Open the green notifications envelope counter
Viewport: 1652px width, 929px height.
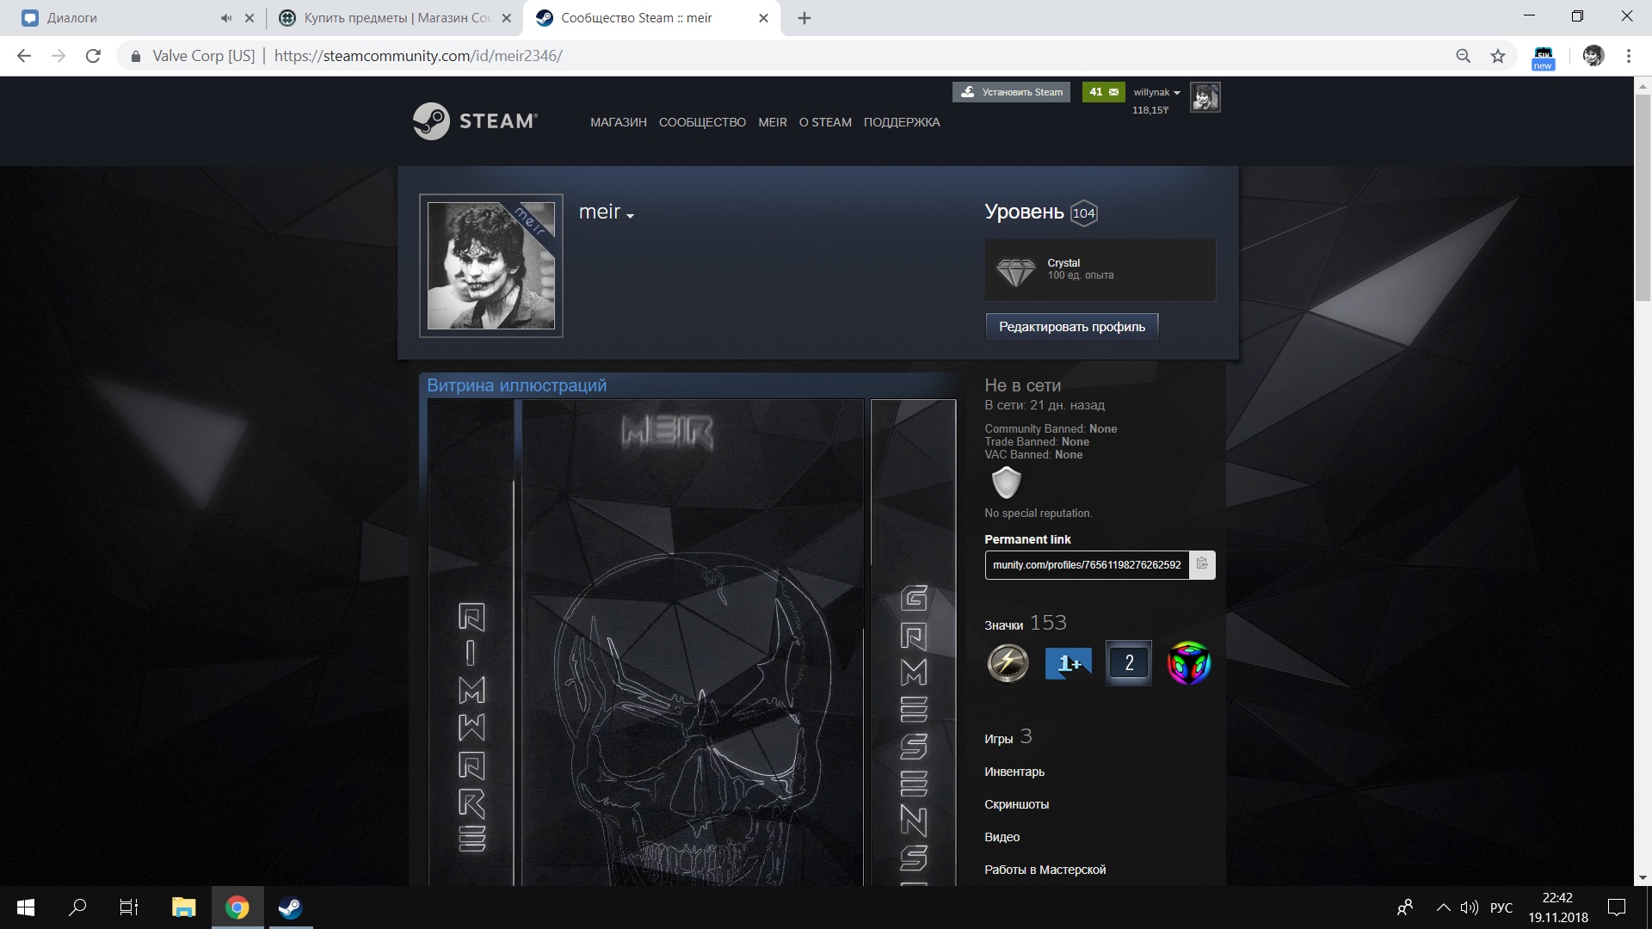tap(1103, 92)
